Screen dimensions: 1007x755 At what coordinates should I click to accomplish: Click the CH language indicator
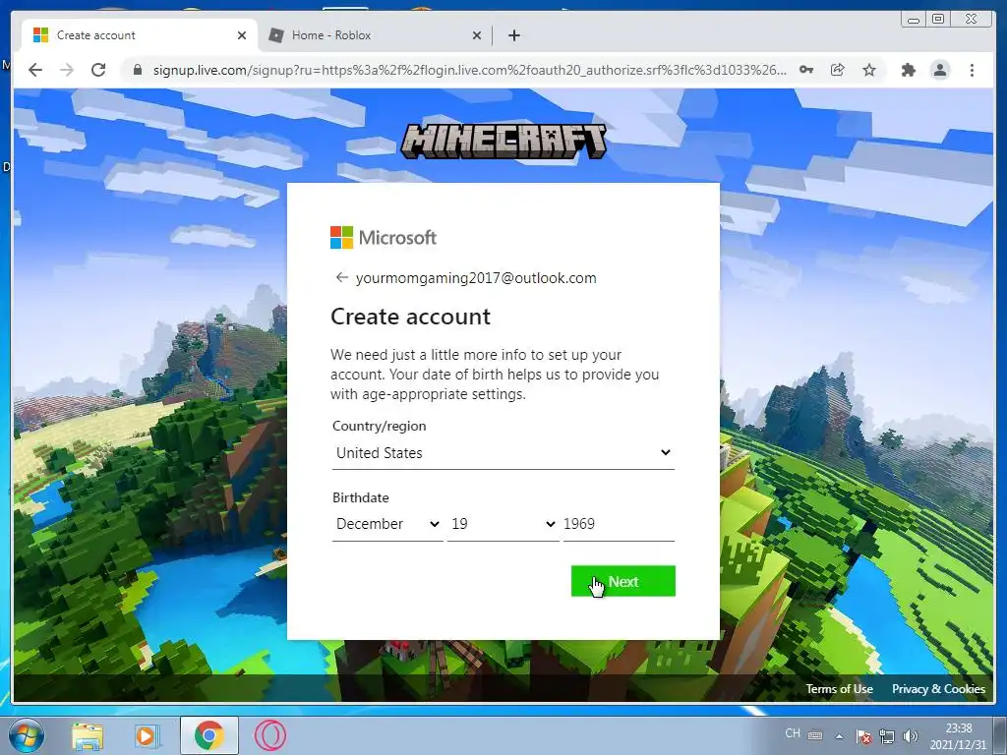(x=793, y=733)
